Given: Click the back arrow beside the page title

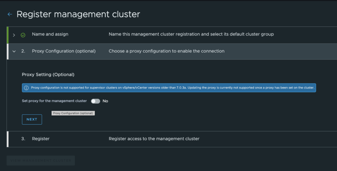Looking at the screenshot, I should click(x=10, y=14).
